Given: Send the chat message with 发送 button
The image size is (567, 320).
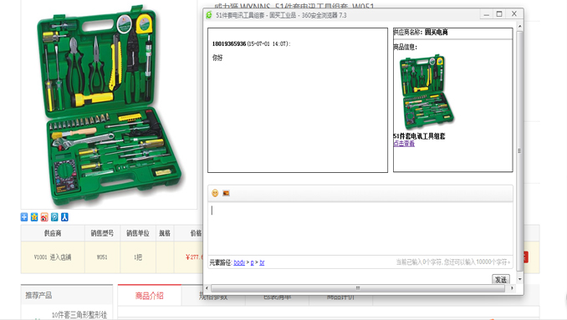Looking at the screenshot, I should pyautogui.click(x=501, y=280).
